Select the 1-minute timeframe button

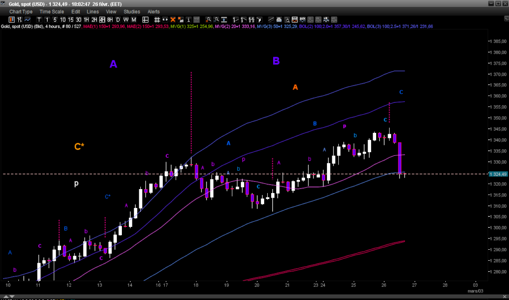[47, 19]
